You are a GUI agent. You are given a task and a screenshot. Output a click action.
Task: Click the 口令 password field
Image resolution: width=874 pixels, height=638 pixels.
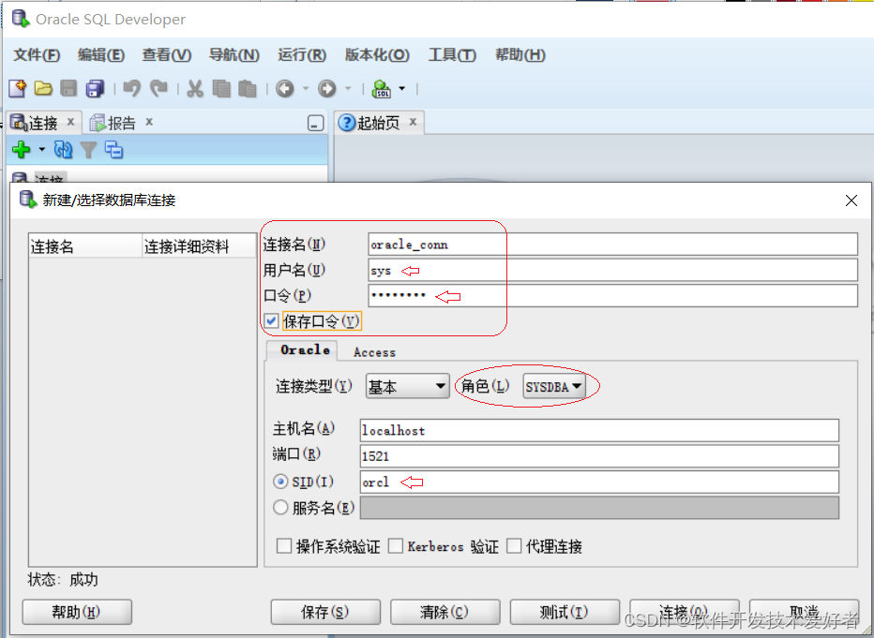click(x=612, y=296)
